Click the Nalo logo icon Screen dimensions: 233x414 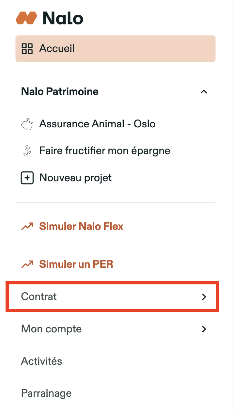pyautogui.click(x=26, y=18)
